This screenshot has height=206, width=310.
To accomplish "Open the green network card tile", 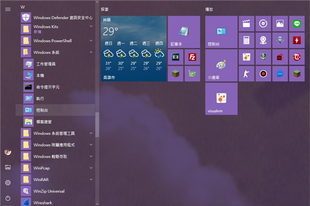I will tap(192, 74).
